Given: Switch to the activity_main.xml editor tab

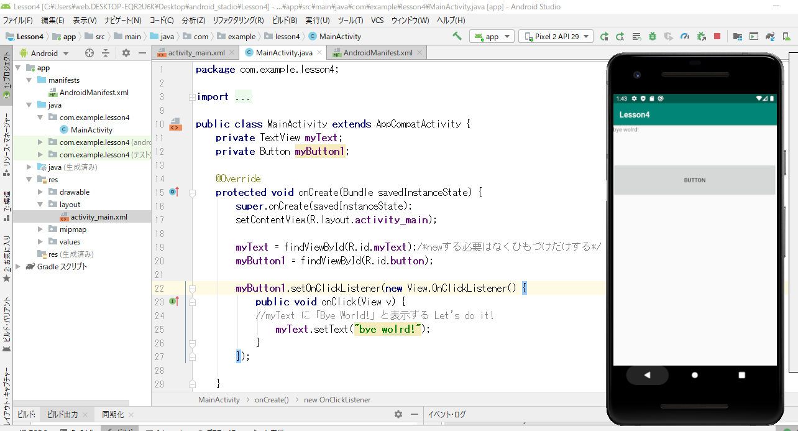Looking at the screenshot, I should click(x=196, y=53).
